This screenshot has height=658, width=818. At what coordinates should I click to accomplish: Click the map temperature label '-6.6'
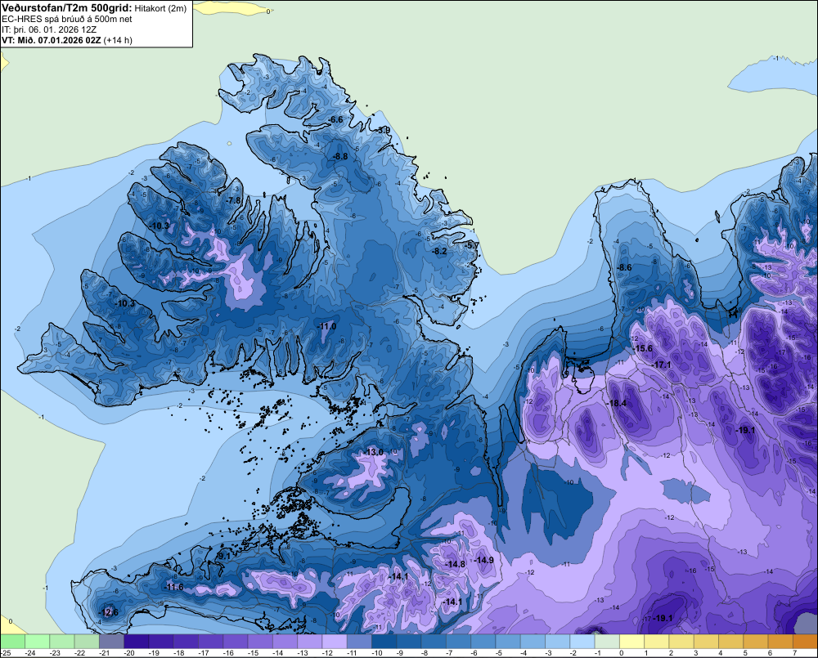click(x=336, y=120)
